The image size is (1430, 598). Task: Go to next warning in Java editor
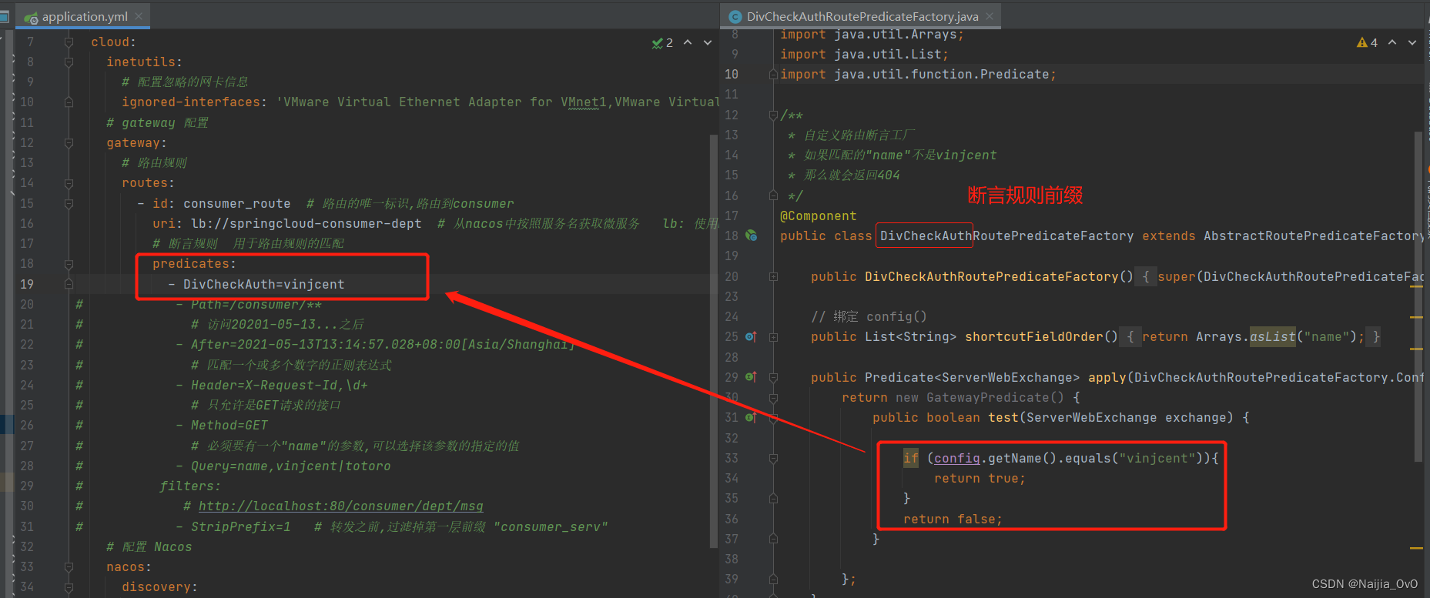click(x=1412, y=42)
